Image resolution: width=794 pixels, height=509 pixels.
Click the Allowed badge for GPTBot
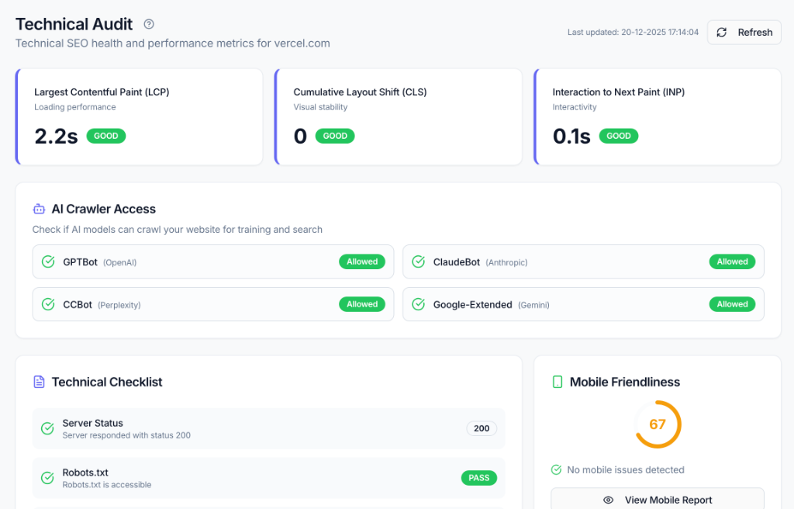pyautogui.click(x=362, y=261)
